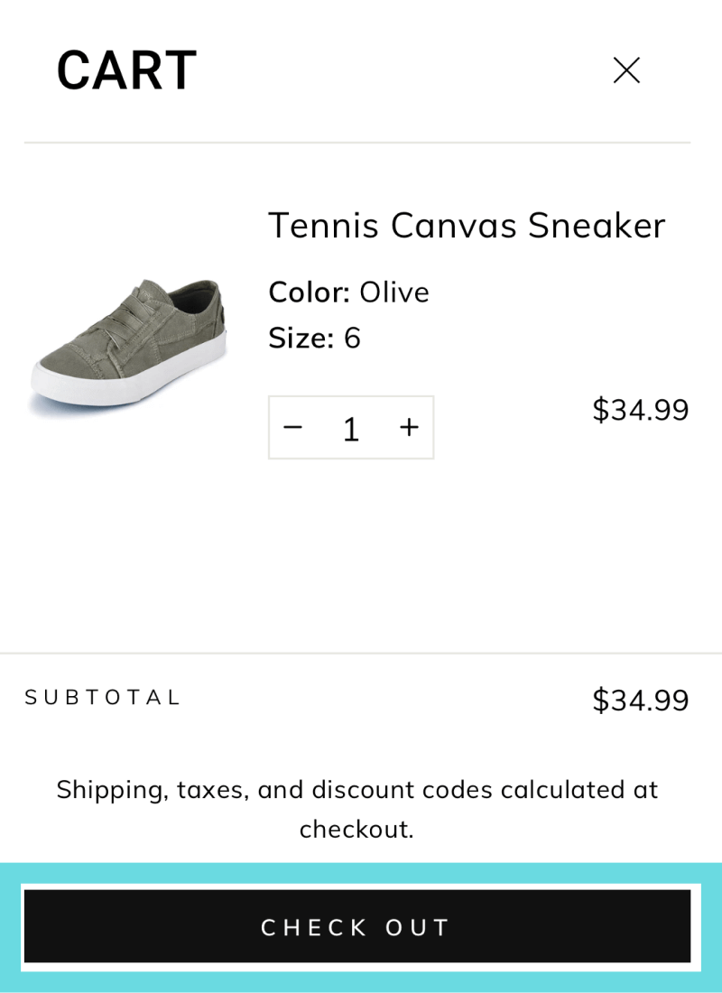Click the divider line under CART heading
The image size is (722, 993).
coord(356,143)
